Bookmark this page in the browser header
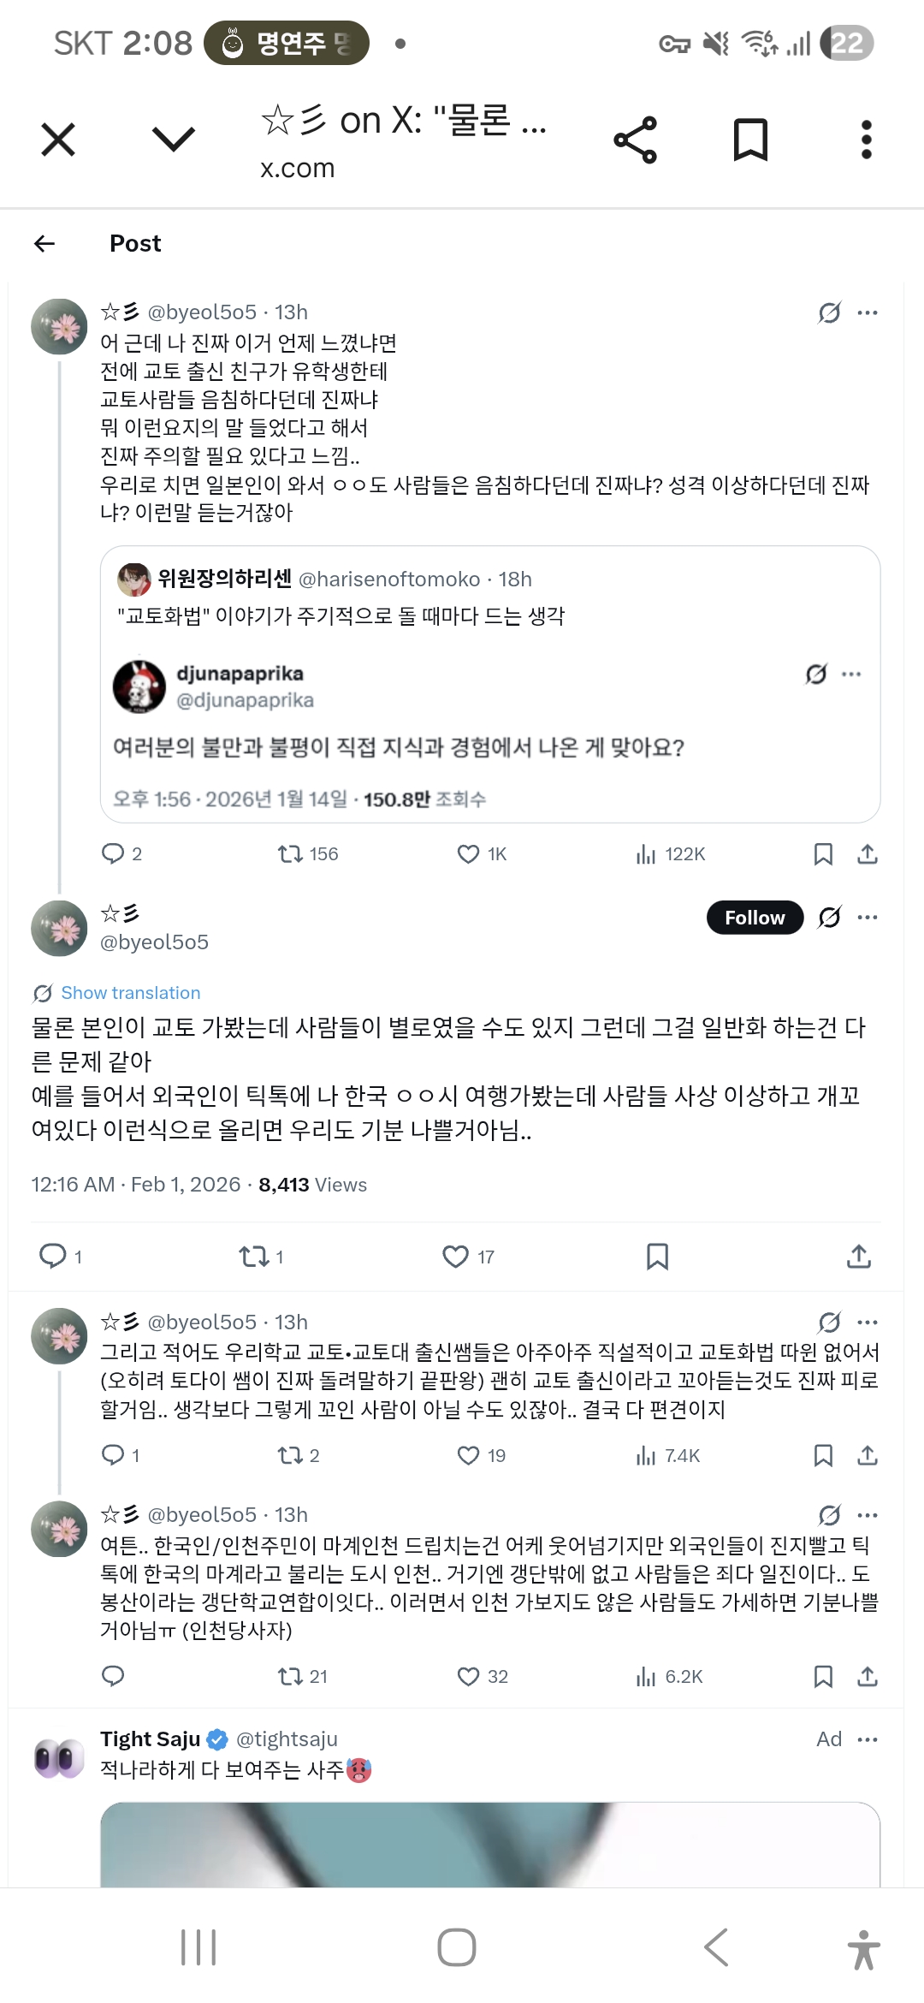This screenshot has width=924, height=2003. point(750,140)
